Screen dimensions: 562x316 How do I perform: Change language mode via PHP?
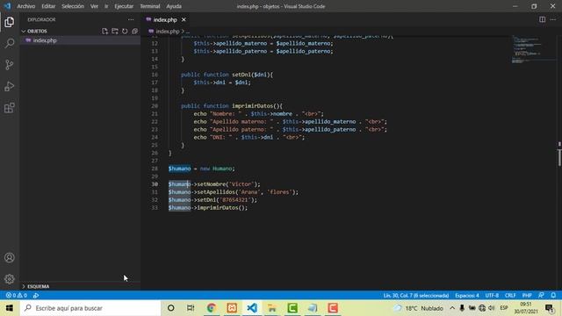527,296
